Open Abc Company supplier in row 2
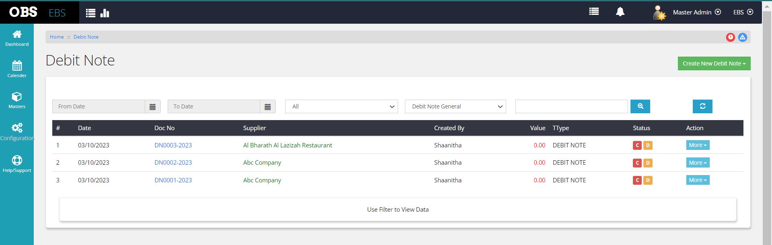Image resolution: width=772 pixels, height=245 pixels. (262, 163)
